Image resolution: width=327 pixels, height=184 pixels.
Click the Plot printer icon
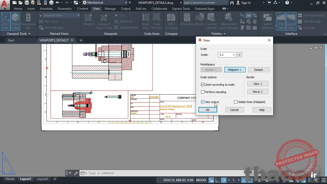point(51,3)
